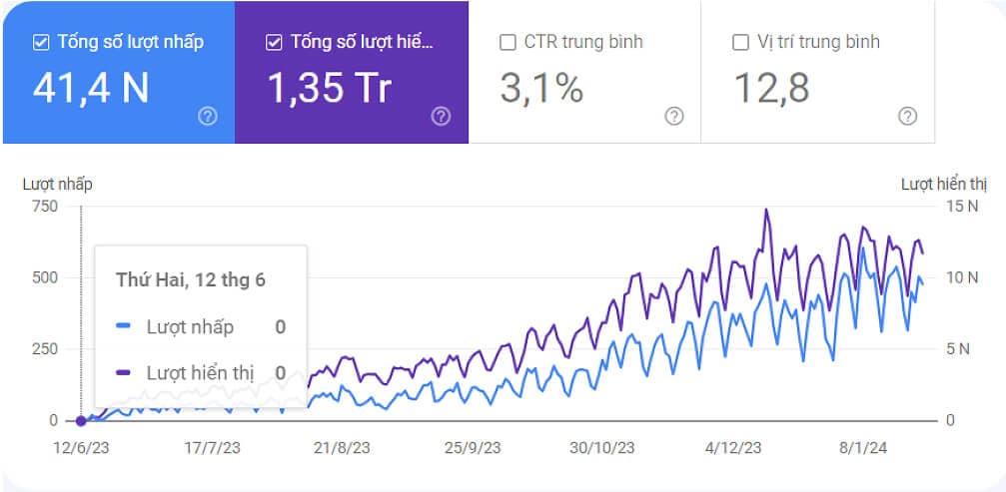This screenshot has height=492, width=1006.
Task: Click the Lượt hiển thị right axis title
Action: [943, 184]
